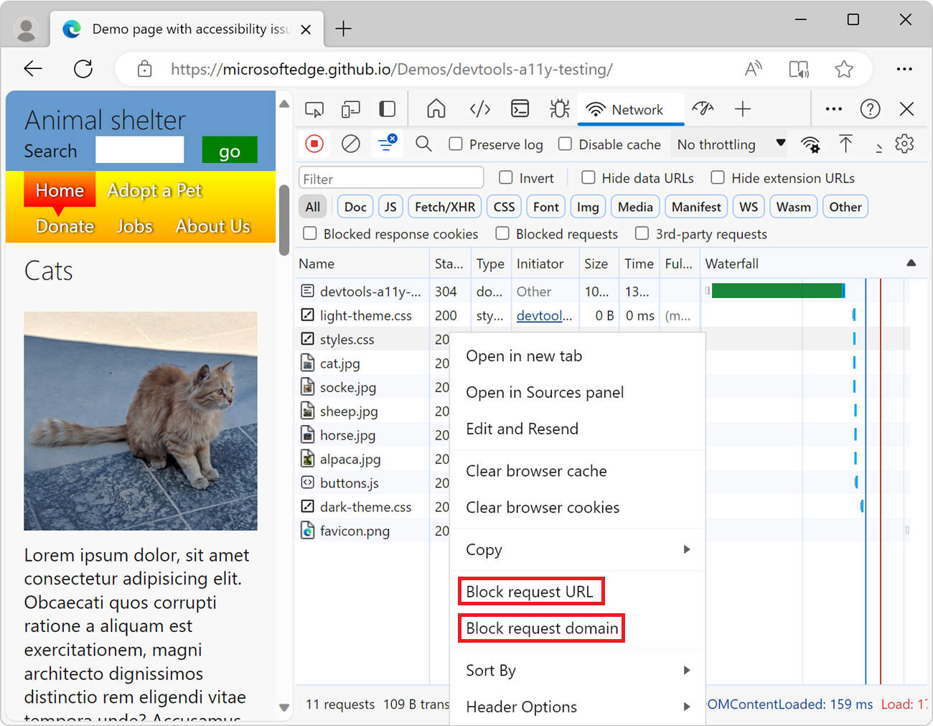The height and width of the screenshot is (726, 933).
Task: Click the import HAR file icon
Action: (x=846, y=144)
